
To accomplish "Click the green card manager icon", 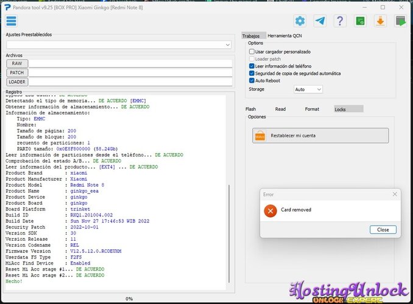I will (360, 21).
